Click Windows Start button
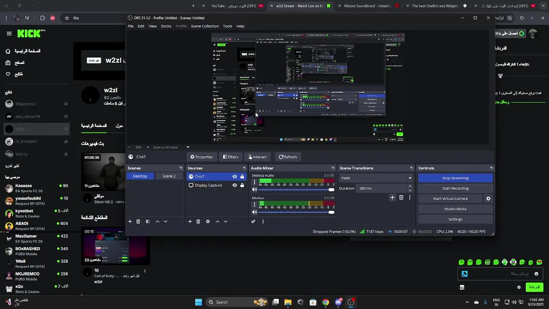The image size is (549, 309). 199,302
